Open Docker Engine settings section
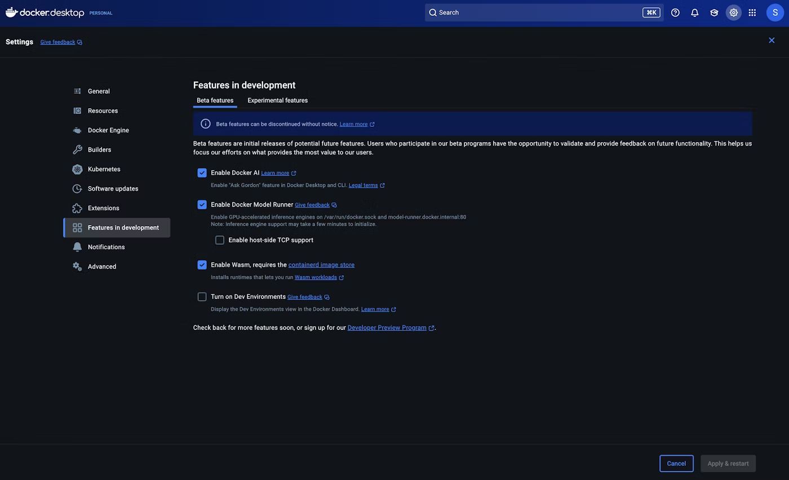The height and width of the screenshot is (480, 789). (x=117, y=130)
